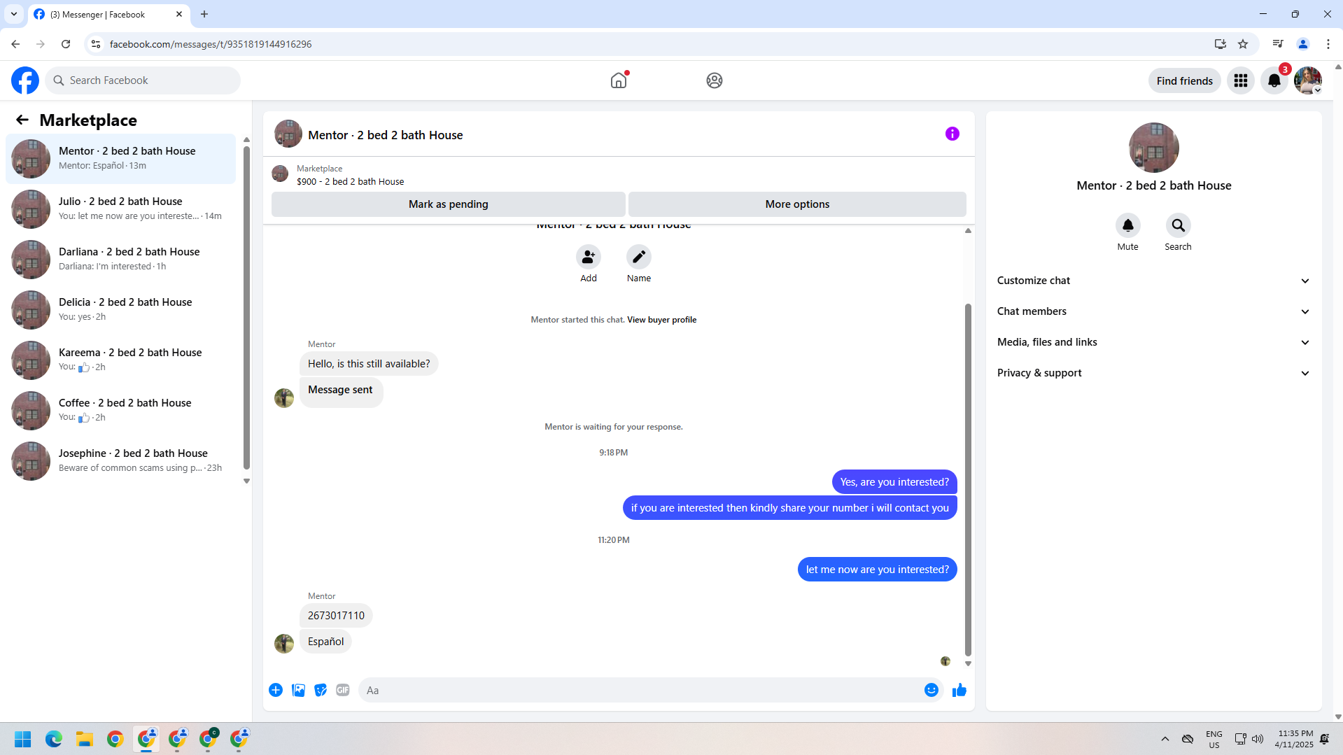The image size is (1343, 755).
Task: Open the Josephine 2 bed 2 bath House chat
Action: pos(121,461)
